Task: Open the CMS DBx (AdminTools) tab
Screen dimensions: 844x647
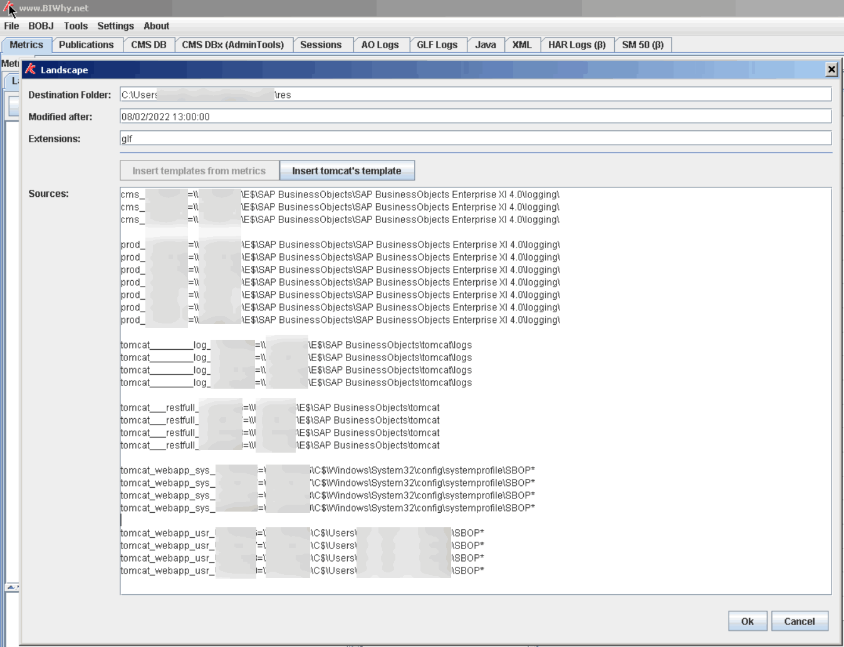Action: coord(233,45)
